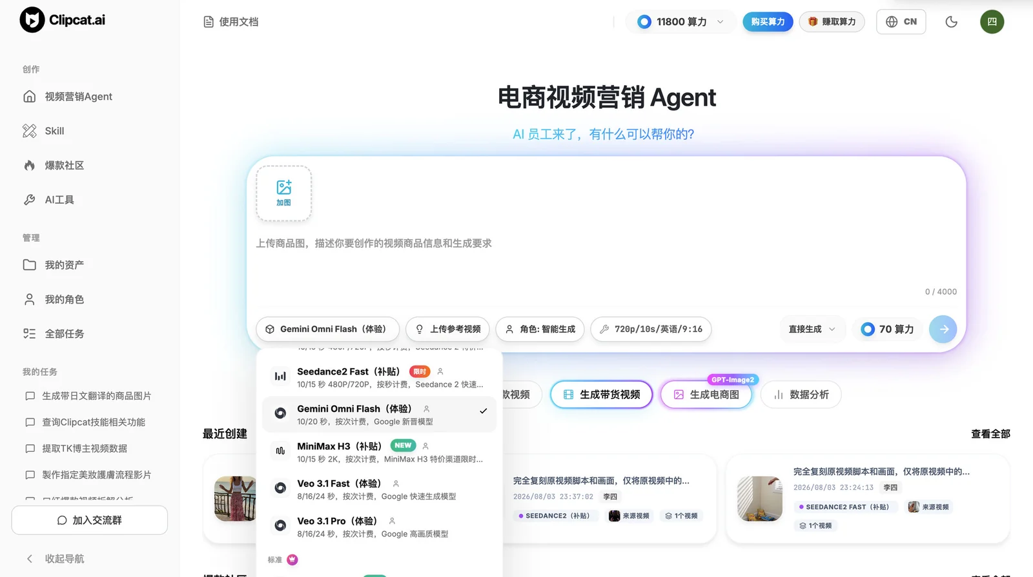Select MiniMax H3 (补贴) model
1033x577 pixels.
(380, 452)
